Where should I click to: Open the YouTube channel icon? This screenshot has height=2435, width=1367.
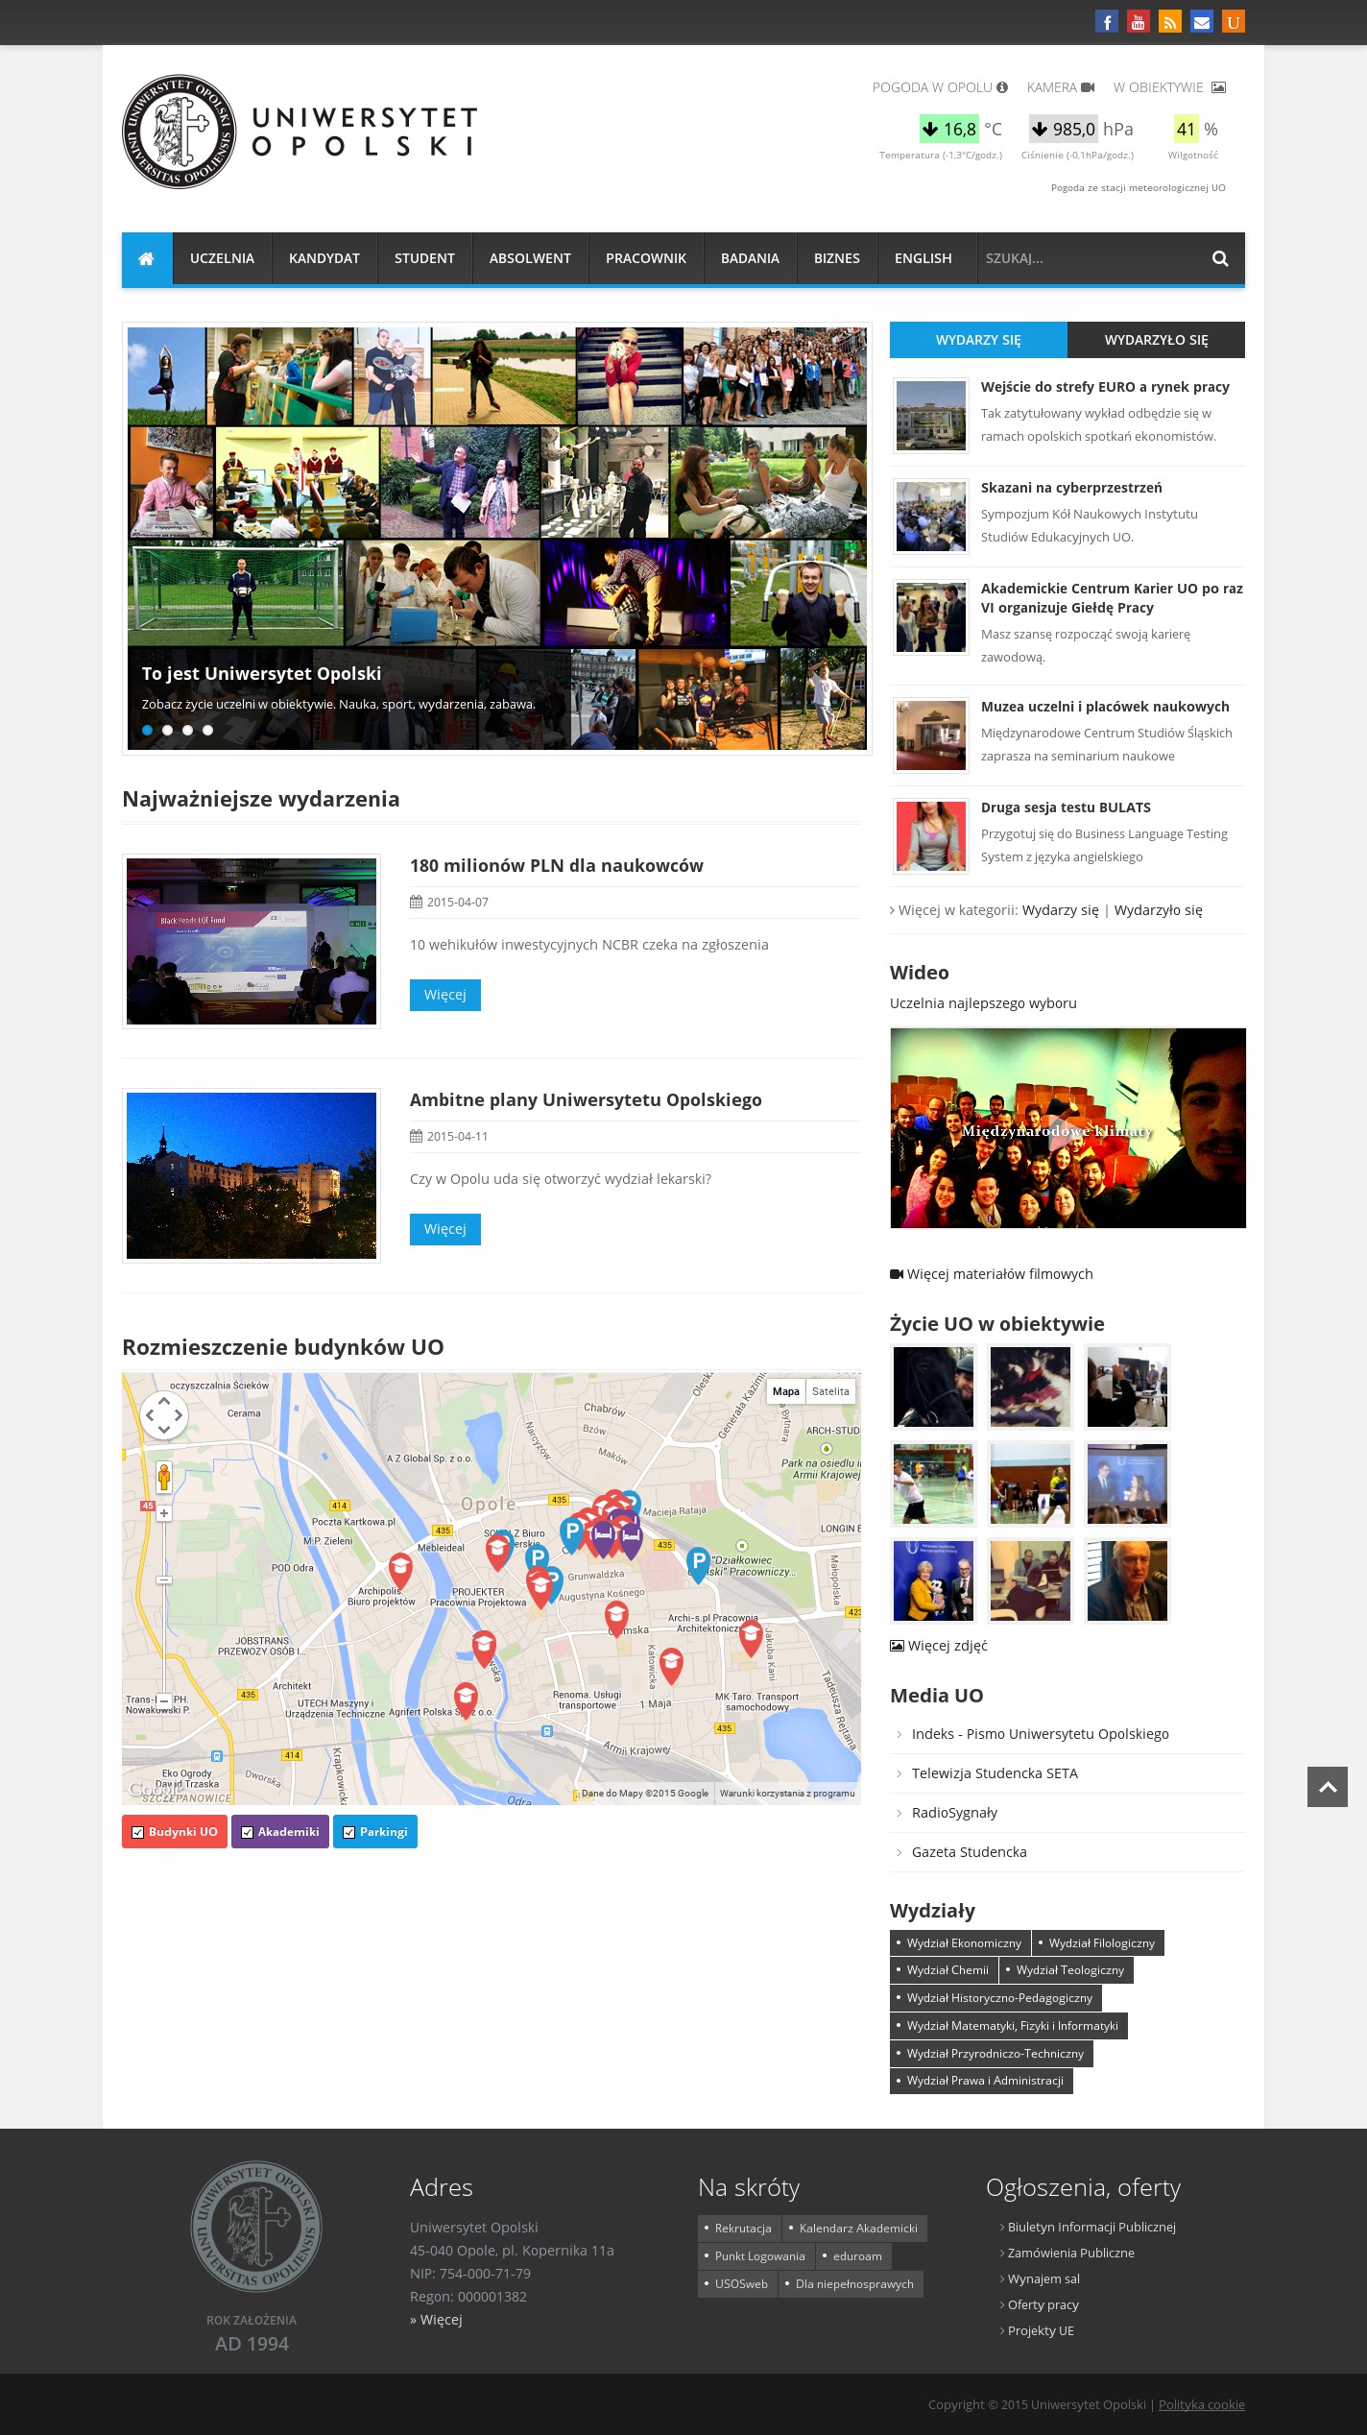point(1138,21)
